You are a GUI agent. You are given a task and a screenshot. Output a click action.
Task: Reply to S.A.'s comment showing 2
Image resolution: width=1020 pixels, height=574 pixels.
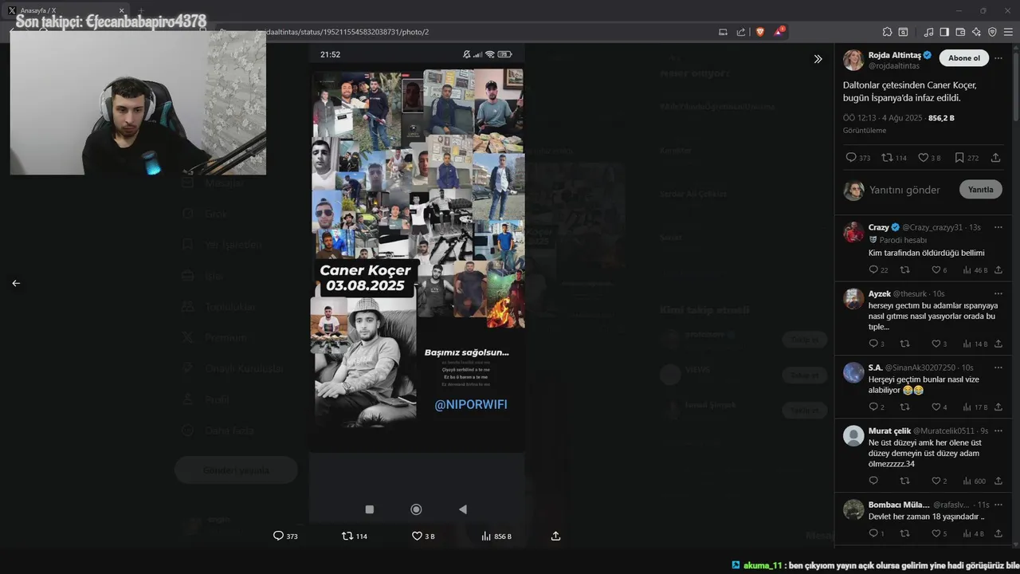877,407
